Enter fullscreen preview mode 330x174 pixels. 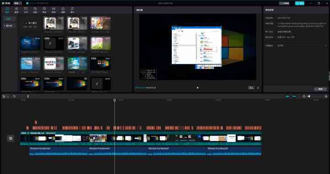[258, 88]
